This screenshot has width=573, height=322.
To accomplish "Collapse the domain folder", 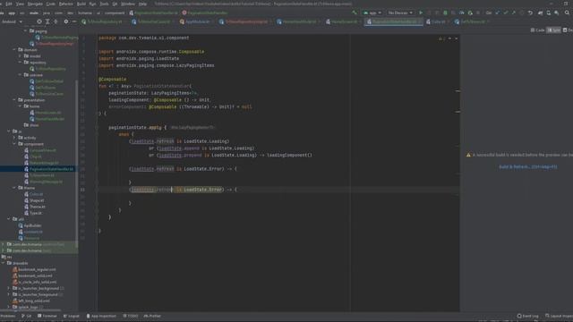I will 14,50.
